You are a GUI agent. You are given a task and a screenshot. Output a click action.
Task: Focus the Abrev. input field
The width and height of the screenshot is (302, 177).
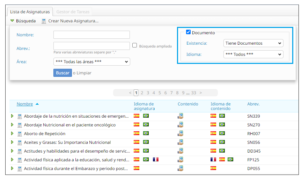[x=91, y=46]
